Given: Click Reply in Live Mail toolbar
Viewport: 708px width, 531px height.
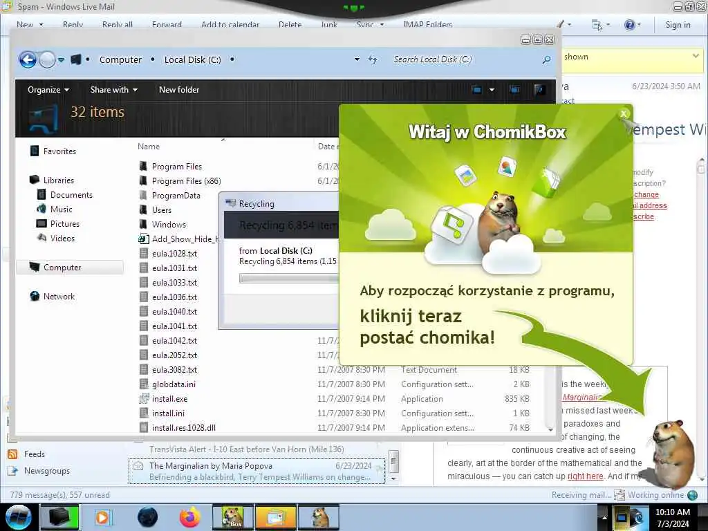Looking at the screenshot, I should pos(73,25).
